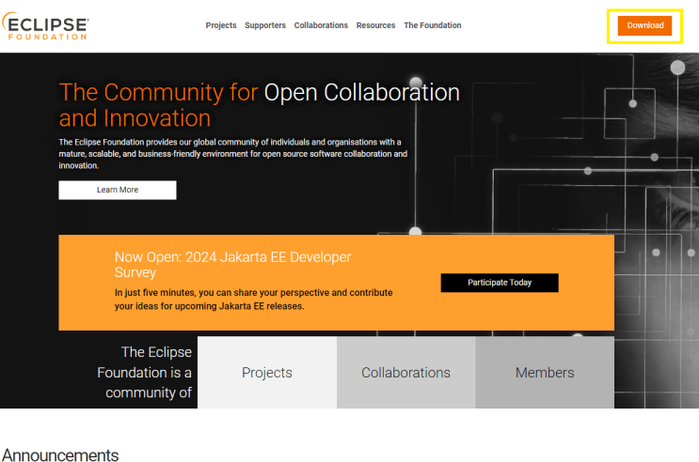Click the survey description 'In just five minutes' text

coord(253,299)
